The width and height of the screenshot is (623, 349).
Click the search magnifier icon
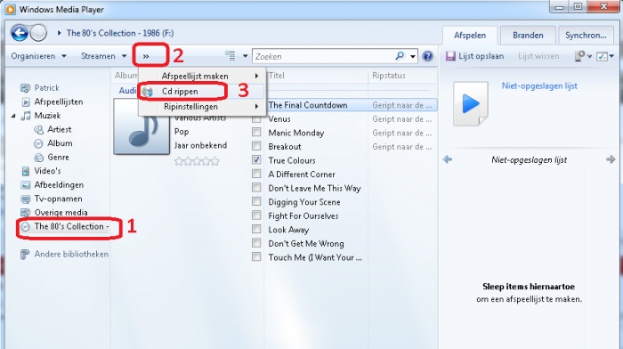[400, 56]
